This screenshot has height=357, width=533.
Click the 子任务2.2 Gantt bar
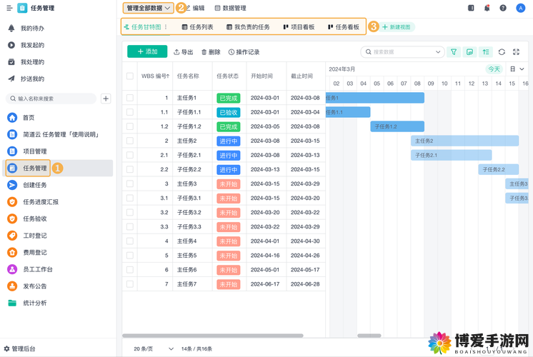[x=498, y=169]
